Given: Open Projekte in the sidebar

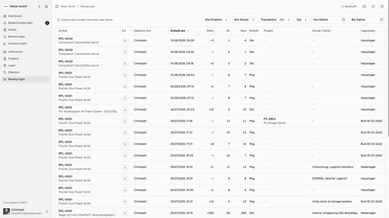Looking at the screenshot, I should click(26, 58).
